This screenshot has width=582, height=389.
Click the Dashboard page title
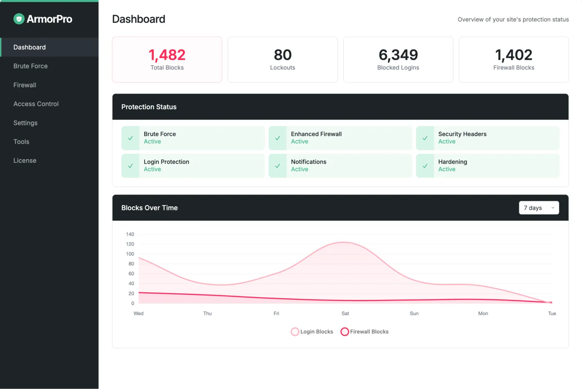(139, 19)
